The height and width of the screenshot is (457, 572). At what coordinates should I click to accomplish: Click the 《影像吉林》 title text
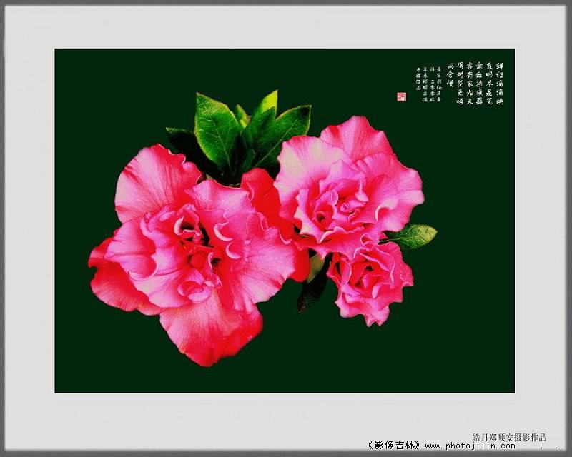point(393,445)
